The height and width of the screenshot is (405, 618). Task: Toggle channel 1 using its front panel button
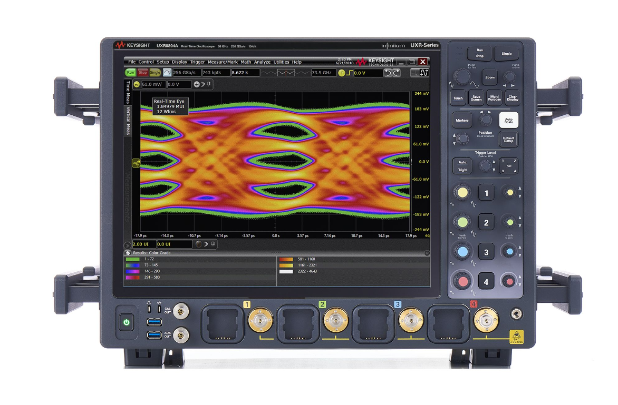coord(486,193)
